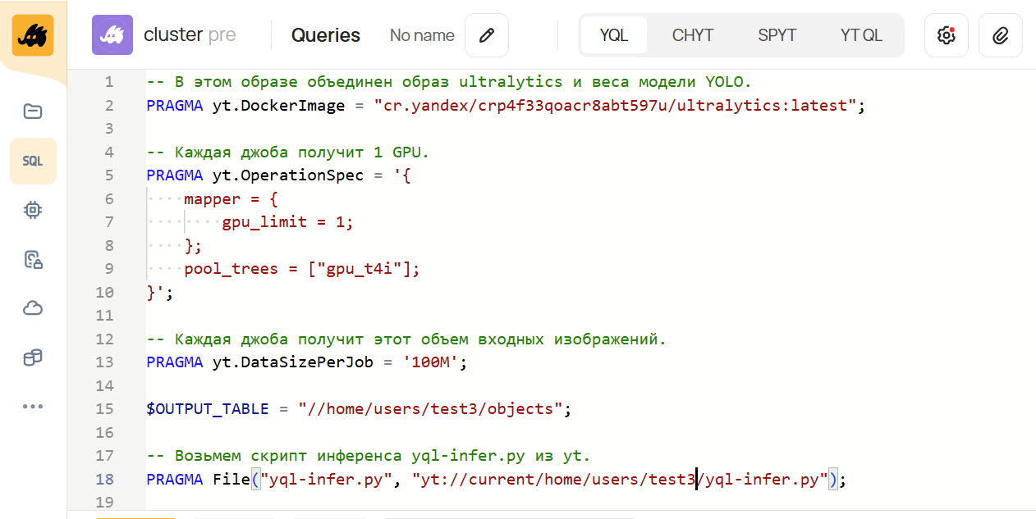
Task: Click the purple cluster avatar icon
Action: [x=112, y=35]
